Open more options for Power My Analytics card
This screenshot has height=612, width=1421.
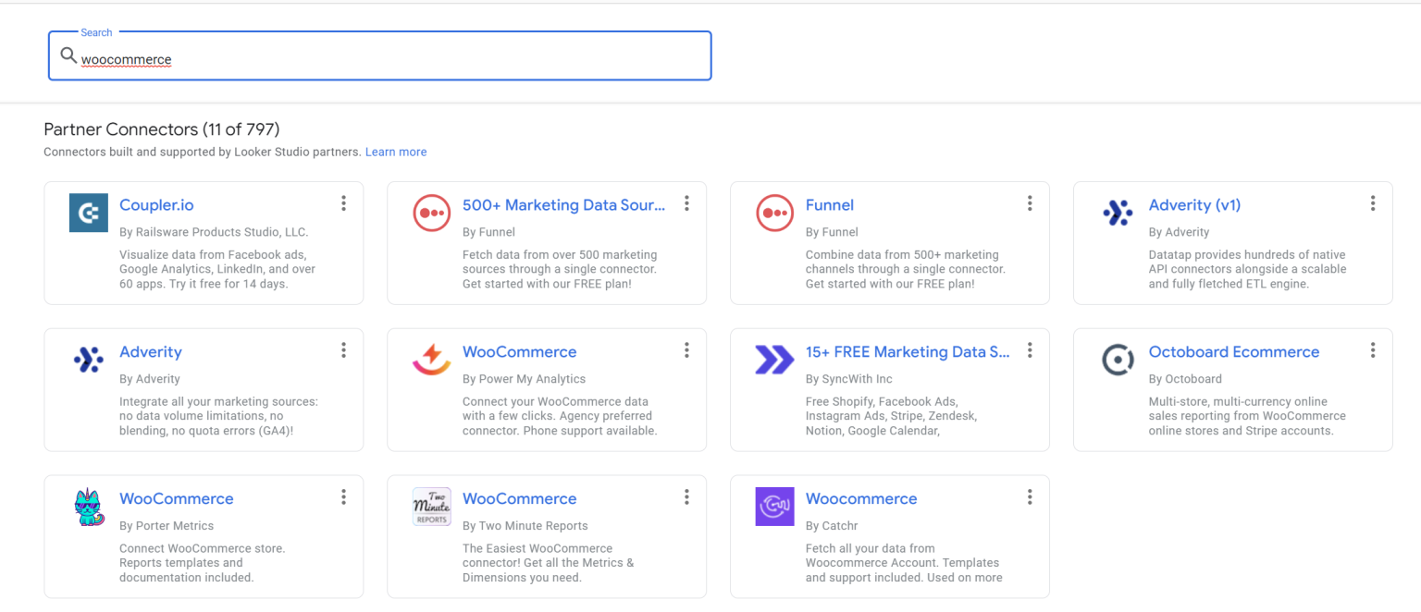[x=686, y=350]
